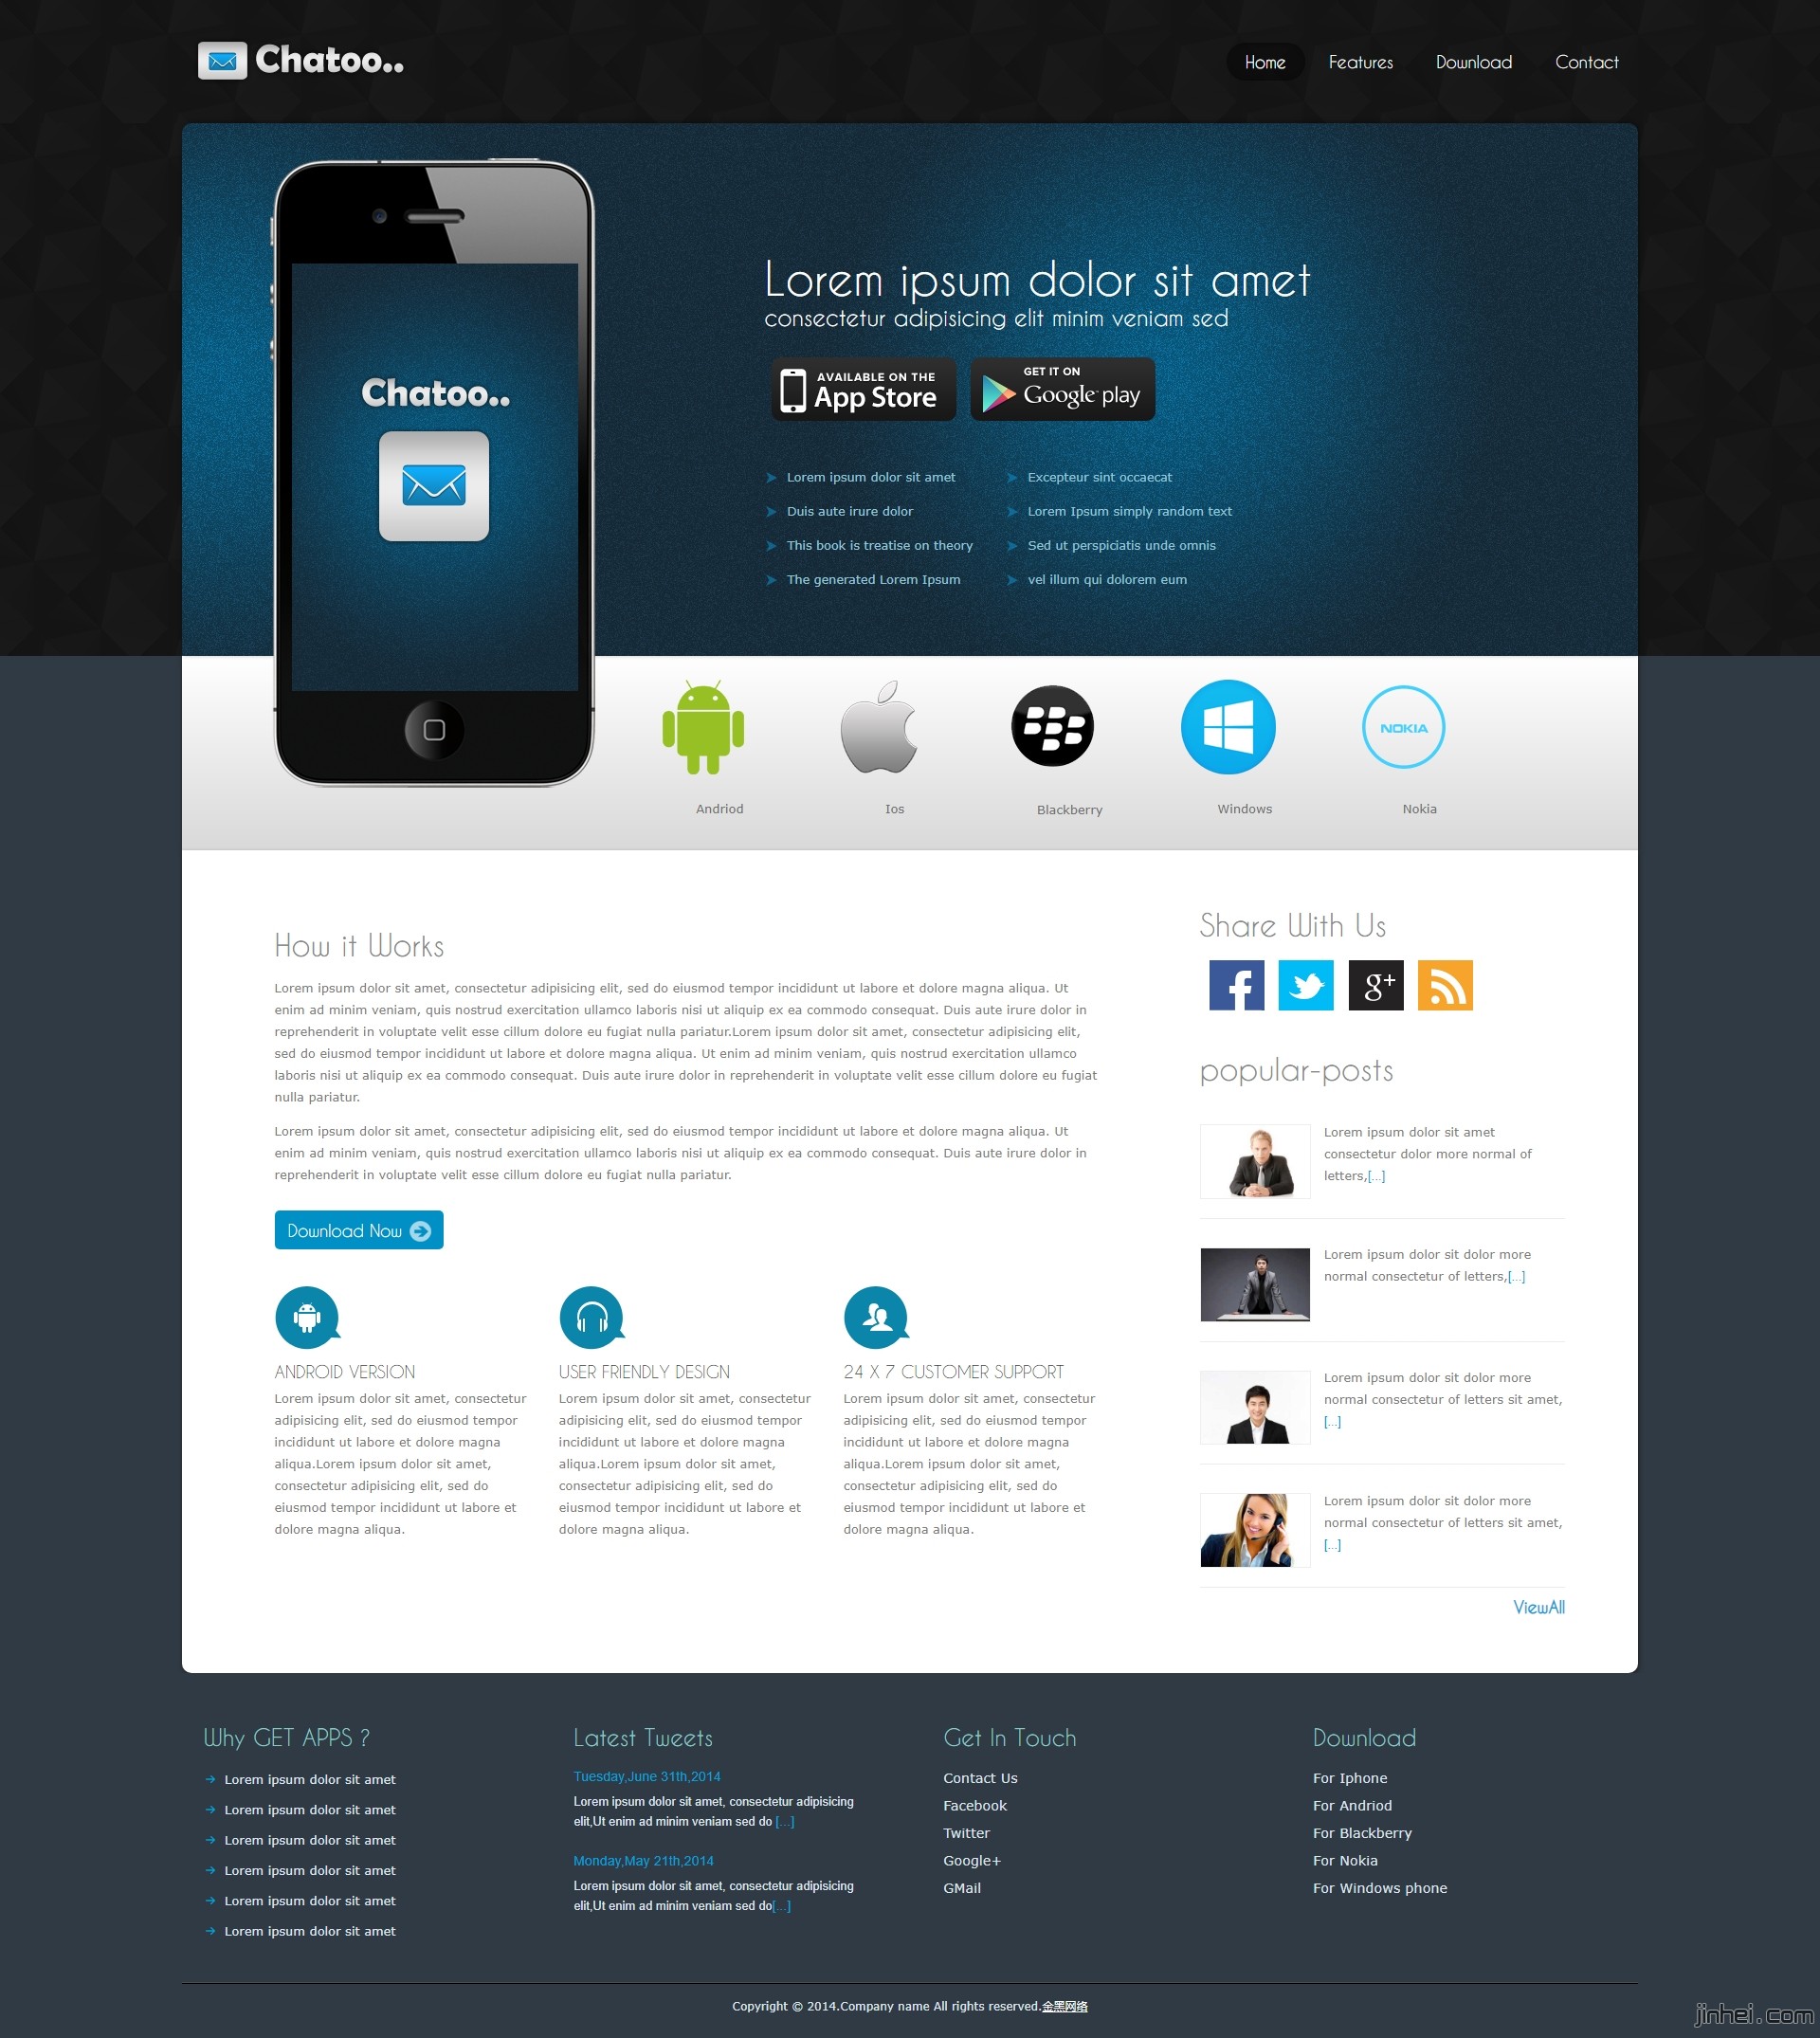Screen dimensions: 1820x2038
Task: Click the Download Now button
Action: [358, 1229]
